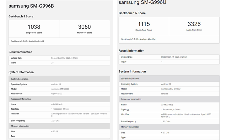Click the exynos2100 motherboard value
This screenshot has width=226, height=140.
[57, 94]
